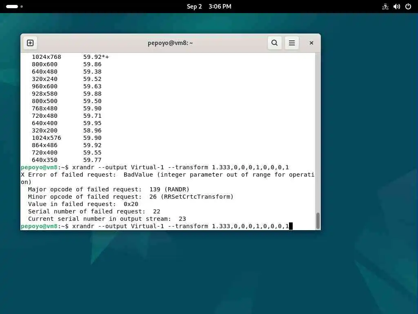Click the terminal cursor at the last prompt
Screen dimensions: 418x314
(x=291, y=226)
